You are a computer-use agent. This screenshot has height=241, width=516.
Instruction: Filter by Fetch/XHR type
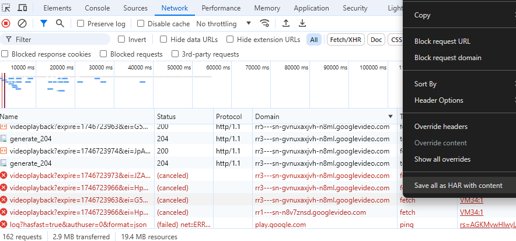(x=346, y=40)
